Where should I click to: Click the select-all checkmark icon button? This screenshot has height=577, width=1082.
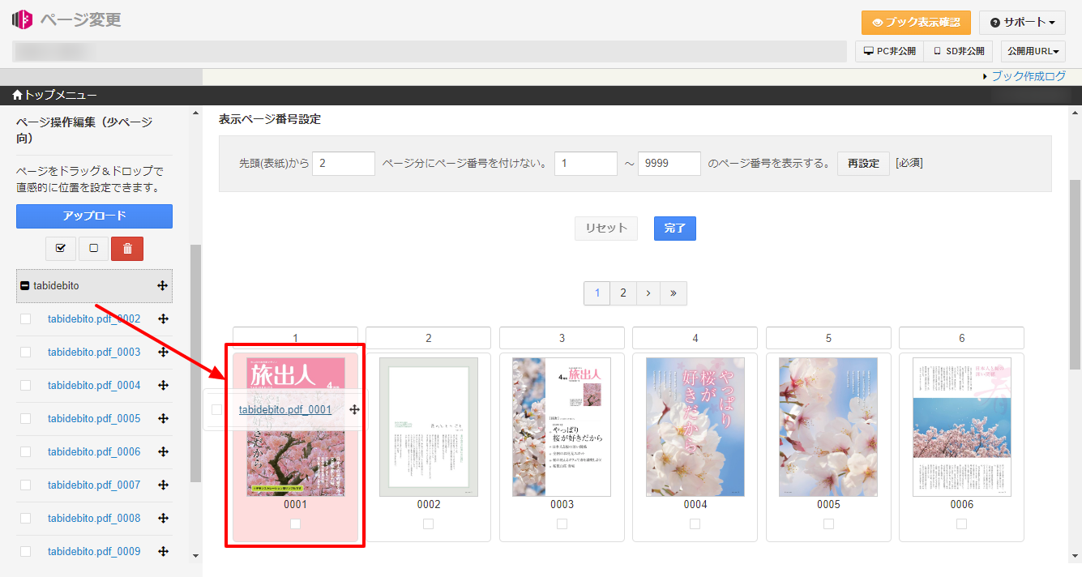(x=61, y=248)
